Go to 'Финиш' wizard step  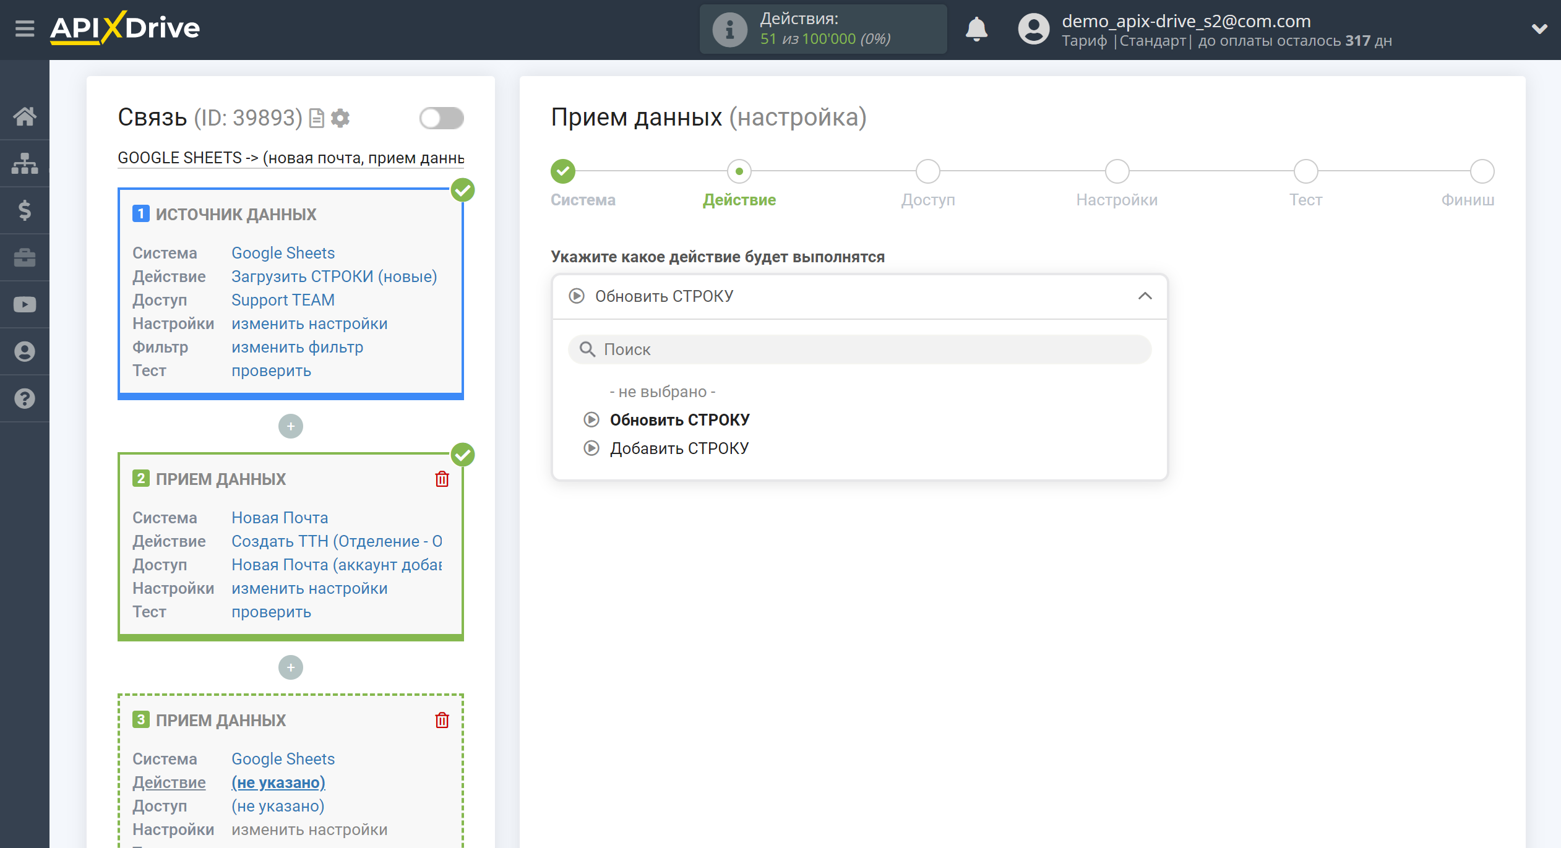pyautogui.click(x=1482, y=171)
